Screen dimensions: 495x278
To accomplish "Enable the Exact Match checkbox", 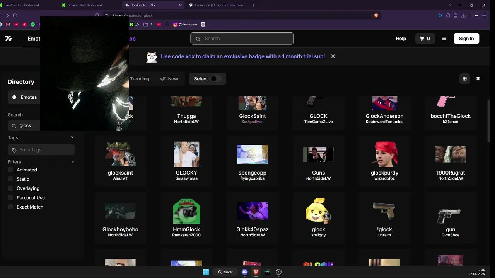I will point(10,207).
